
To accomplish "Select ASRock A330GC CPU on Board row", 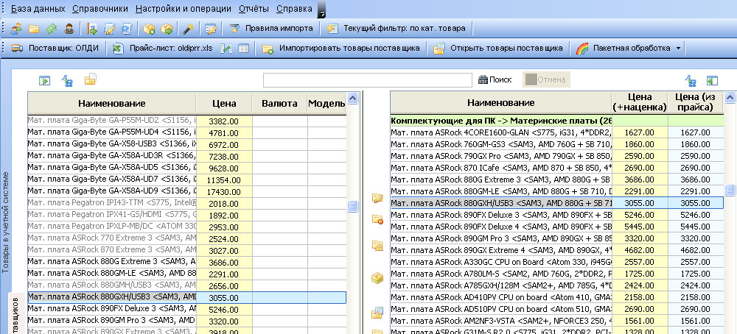I will 556,262.
